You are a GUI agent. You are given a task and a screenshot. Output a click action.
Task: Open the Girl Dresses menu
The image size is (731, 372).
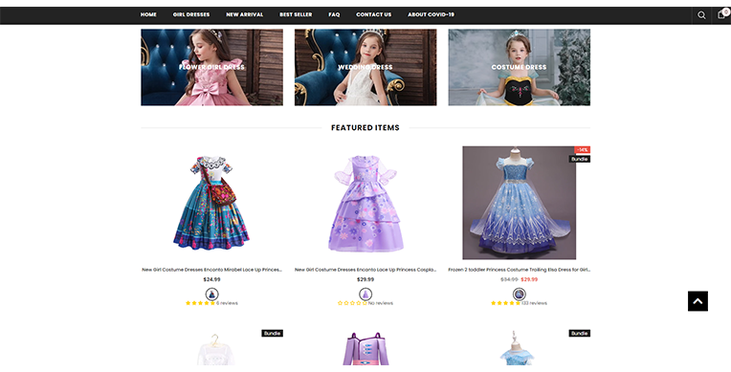(191, 14)
